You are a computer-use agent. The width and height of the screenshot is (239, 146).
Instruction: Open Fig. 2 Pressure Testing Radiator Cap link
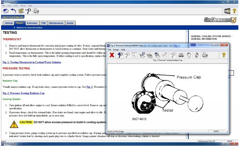pyautogui.click(x=23, y=93)
